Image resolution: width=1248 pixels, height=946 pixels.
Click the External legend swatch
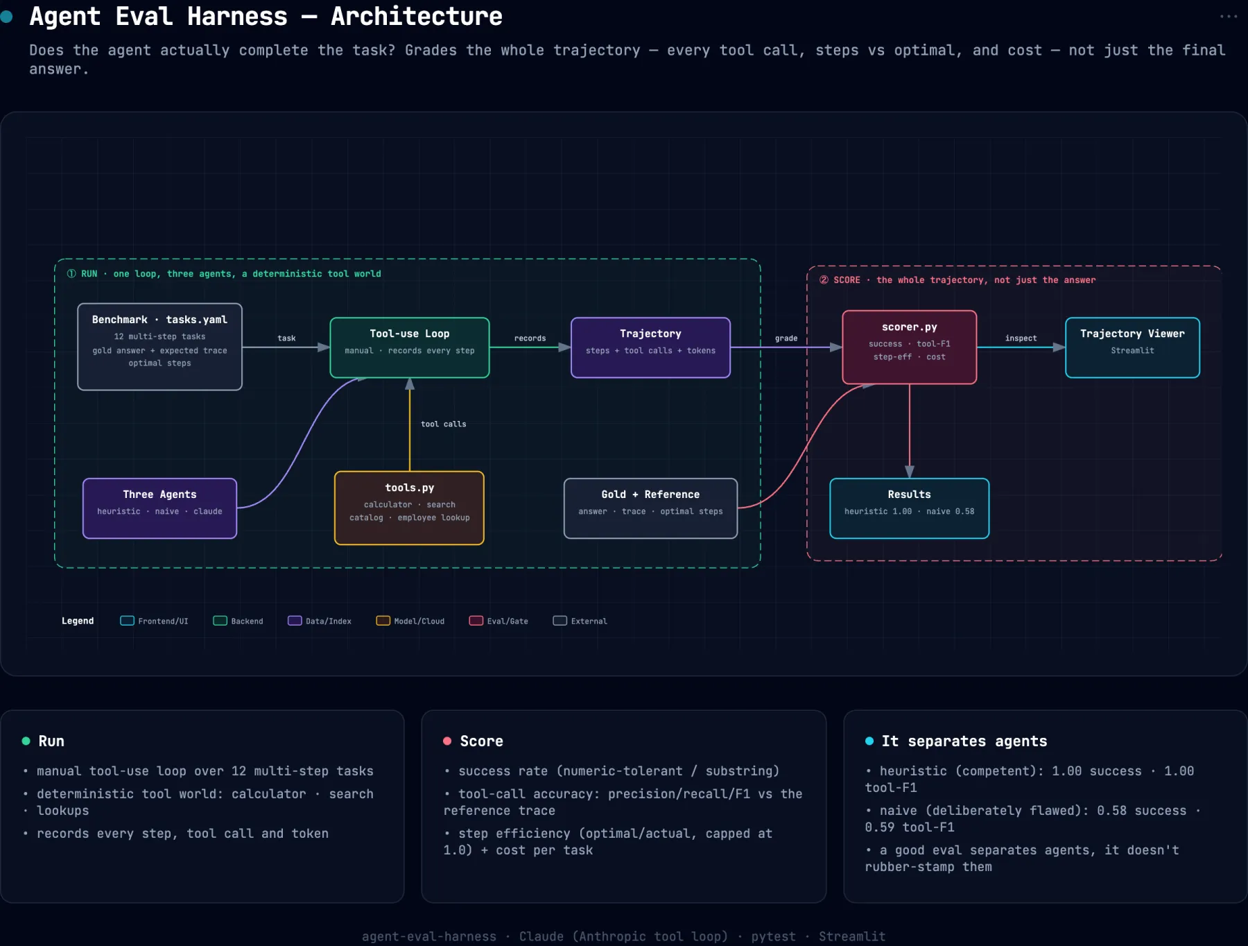point(560,621)
